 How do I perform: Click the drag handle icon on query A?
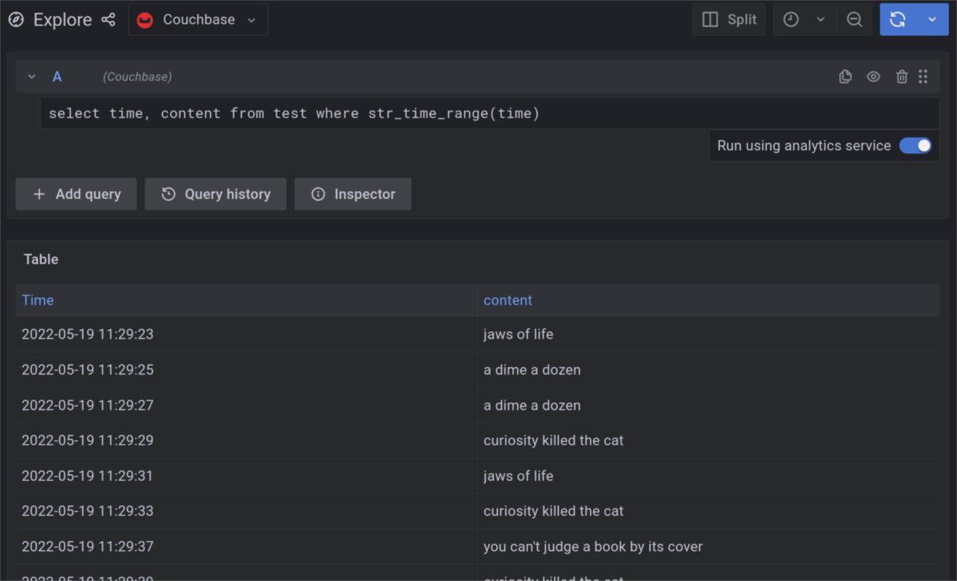(x=923, y=77)
